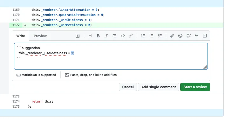Click Add single comment button
Viewport: 232px width, 120px height.
(159, 87)
